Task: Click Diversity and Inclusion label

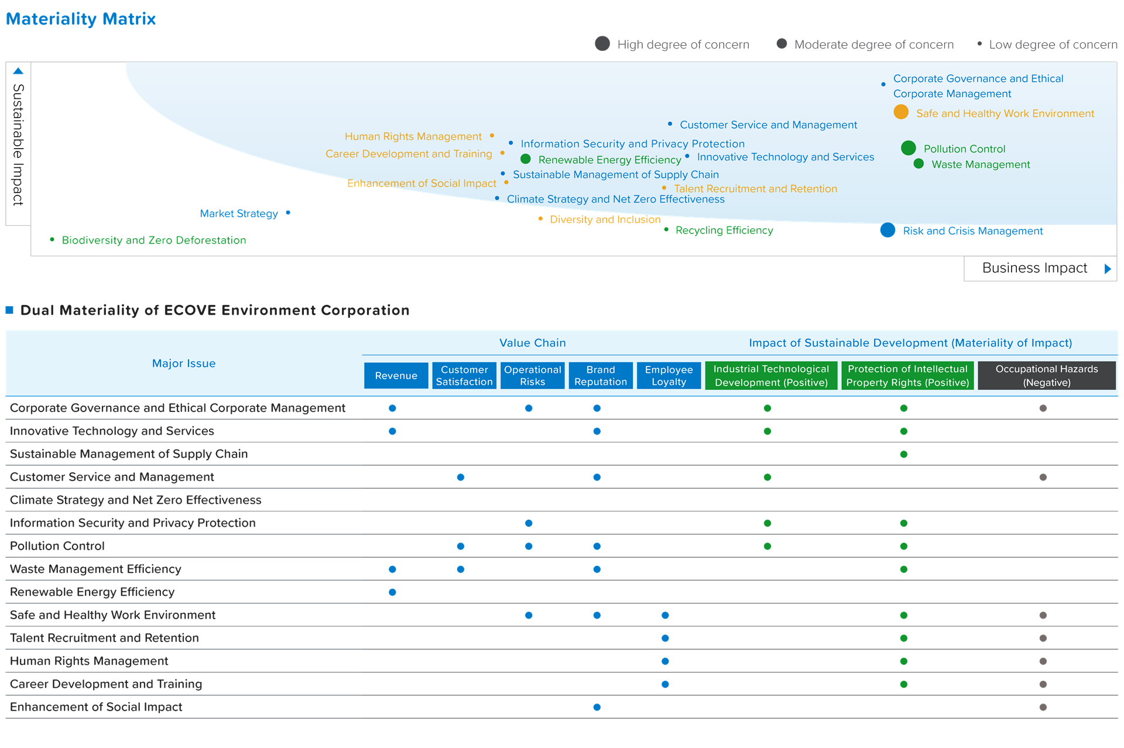Action: tap(605, 219)
